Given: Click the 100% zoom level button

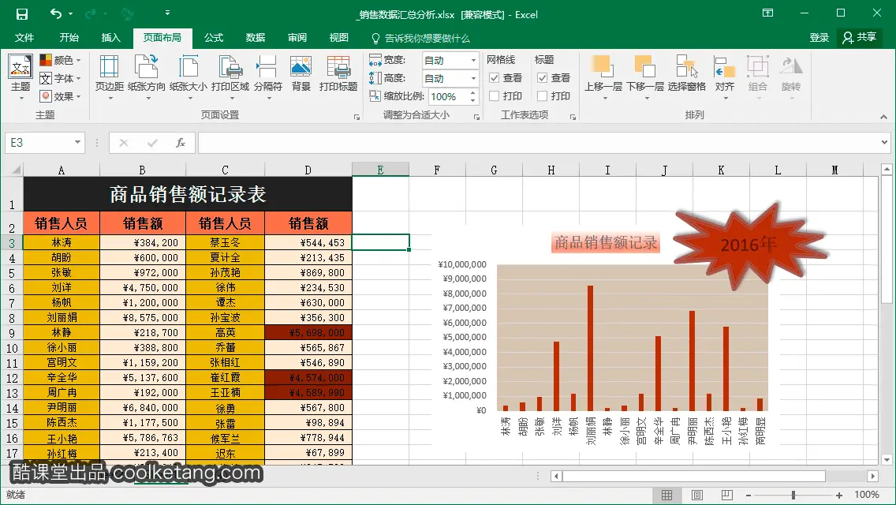Looking at the screenshot, I should point(866,495).
